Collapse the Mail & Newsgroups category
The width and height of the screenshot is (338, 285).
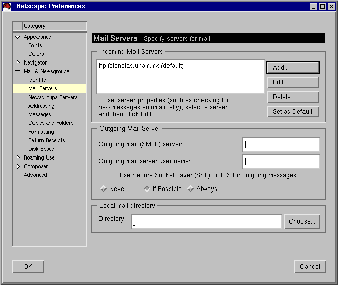point(18,72)
